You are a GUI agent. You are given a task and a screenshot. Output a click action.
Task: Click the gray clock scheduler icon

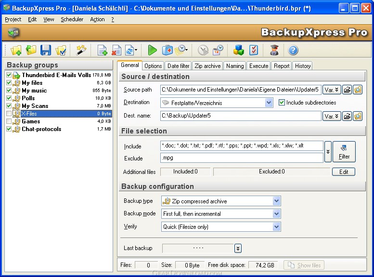[203, 51]
